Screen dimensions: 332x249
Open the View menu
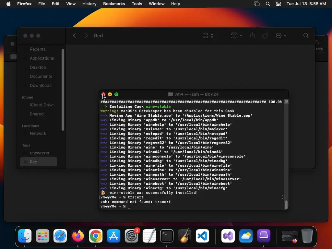point(71,4)
